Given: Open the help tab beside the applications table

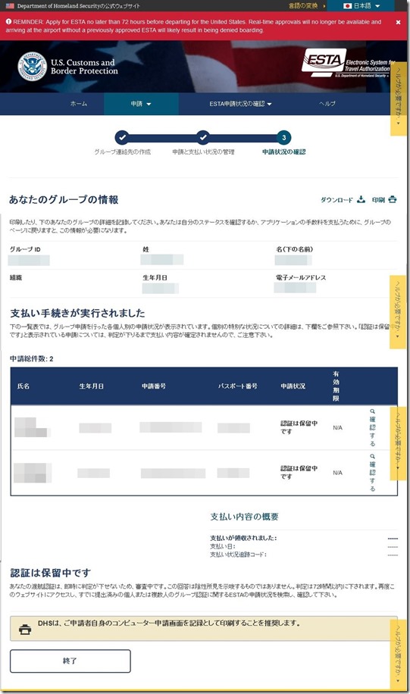Looking at the screenshot, I should (398, 443).
